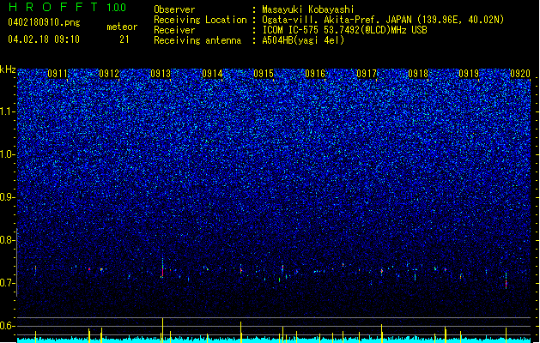This screenshot has height=343, width=540.
Task: Click the meteor count value 21
Action: coord(124,39)
